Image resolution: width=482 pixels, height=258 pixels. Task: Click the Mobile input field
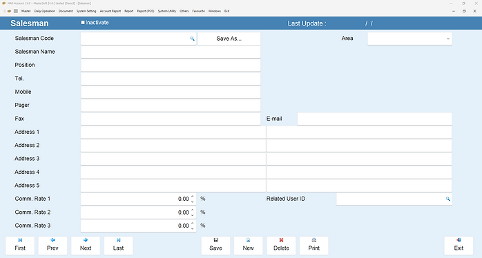[x=171, y=92]
